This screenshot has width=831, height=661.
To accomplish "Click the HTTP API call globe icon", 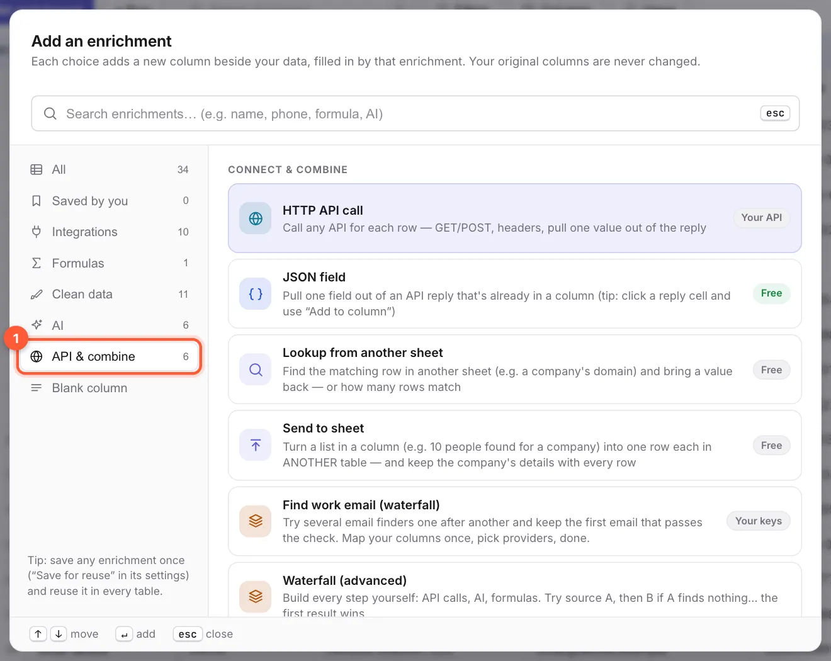I will [256, 218].
